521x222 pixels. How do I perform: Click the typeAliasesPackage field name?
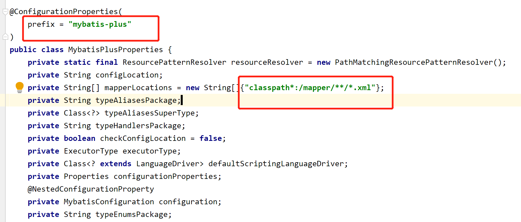[x=136, y=100]
